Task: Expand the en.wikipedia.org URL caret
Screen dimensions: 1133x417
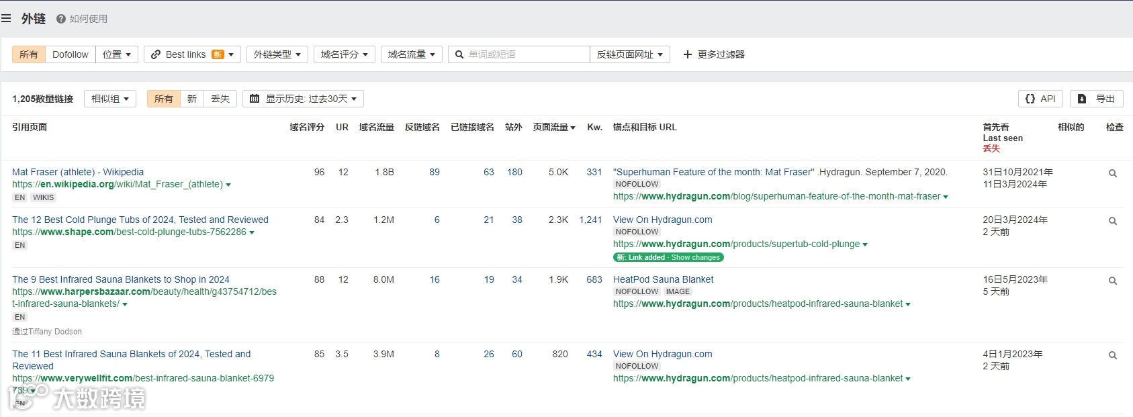Action: click(x=228, y=185)
